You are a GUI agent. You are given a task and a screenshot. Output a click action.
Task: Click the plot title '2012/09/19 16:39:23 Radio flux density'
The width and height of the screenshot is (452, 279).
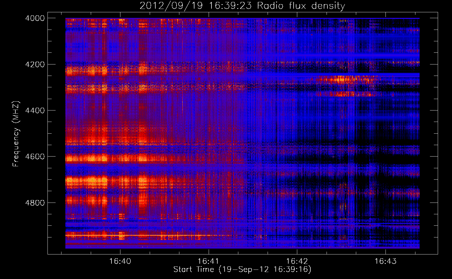[x=242, y=6]
